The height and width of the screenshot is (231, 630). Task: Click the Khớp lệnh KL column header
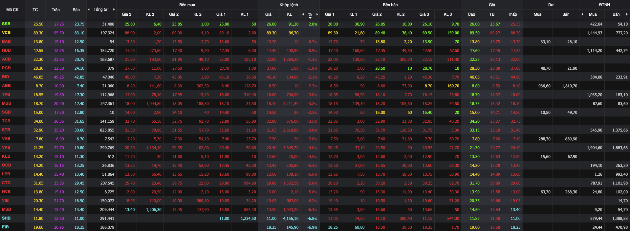coord(290,14)
